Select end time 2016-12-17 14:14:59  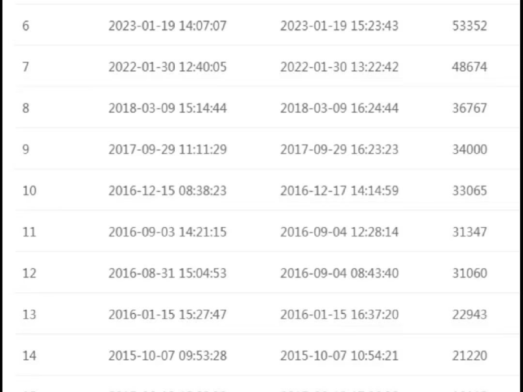point(339,191)
